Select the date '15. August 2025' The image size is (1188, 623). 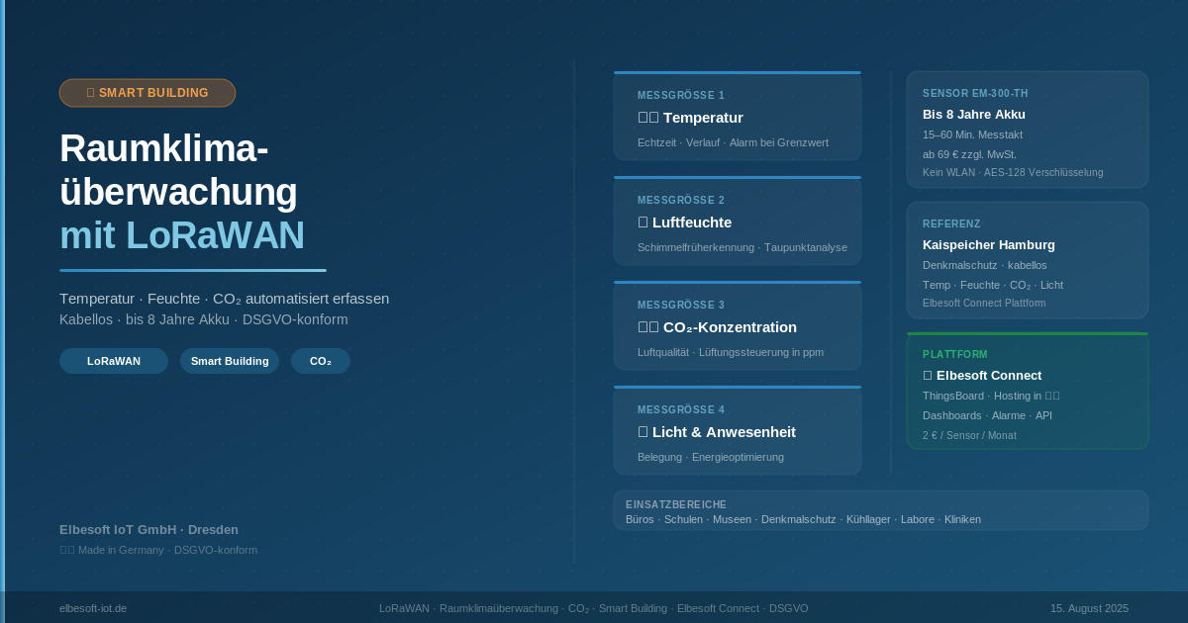(1089, 608)
